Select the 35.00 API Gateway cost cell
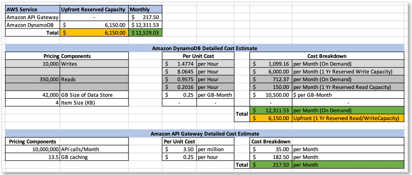Viewport: 412px width, 175px height. click(x=270, y=150)
